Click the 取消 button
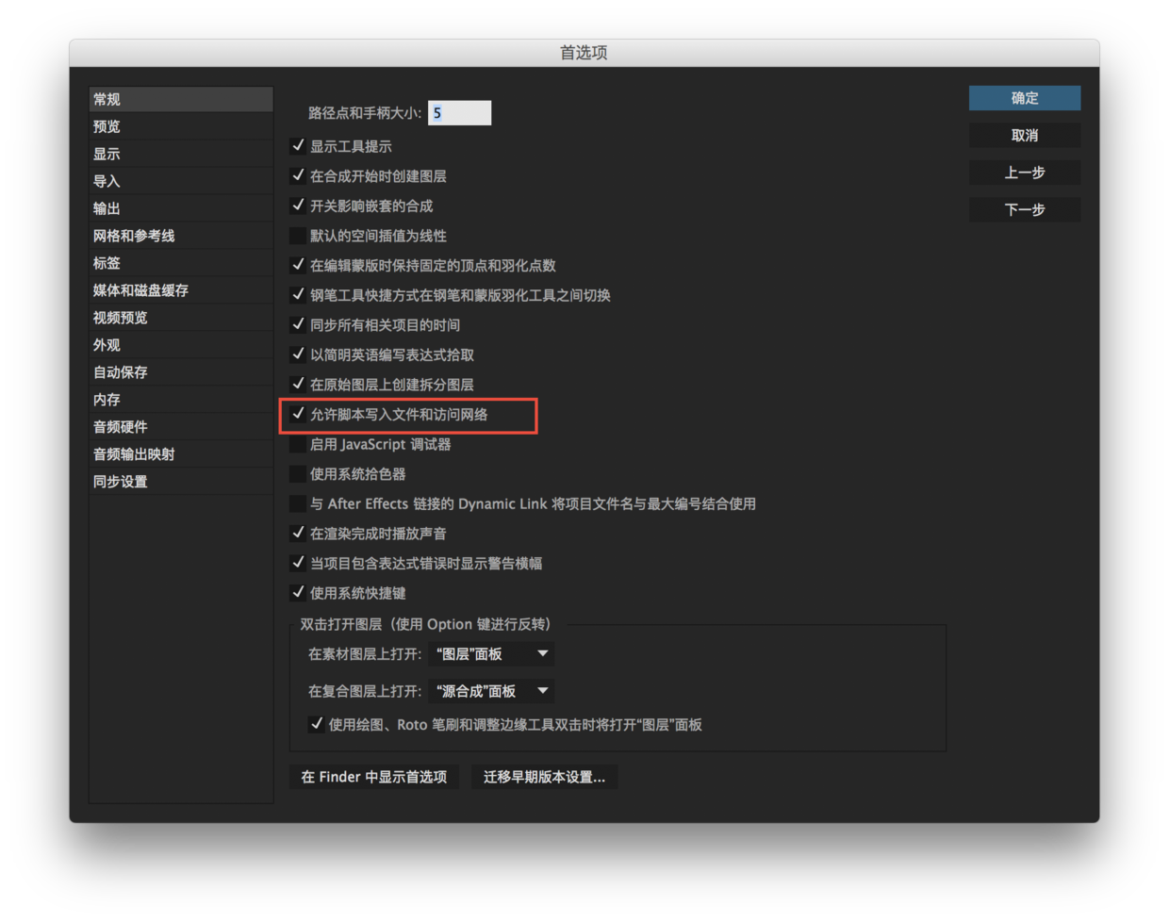1169x922 pixels. (1025, 135)
